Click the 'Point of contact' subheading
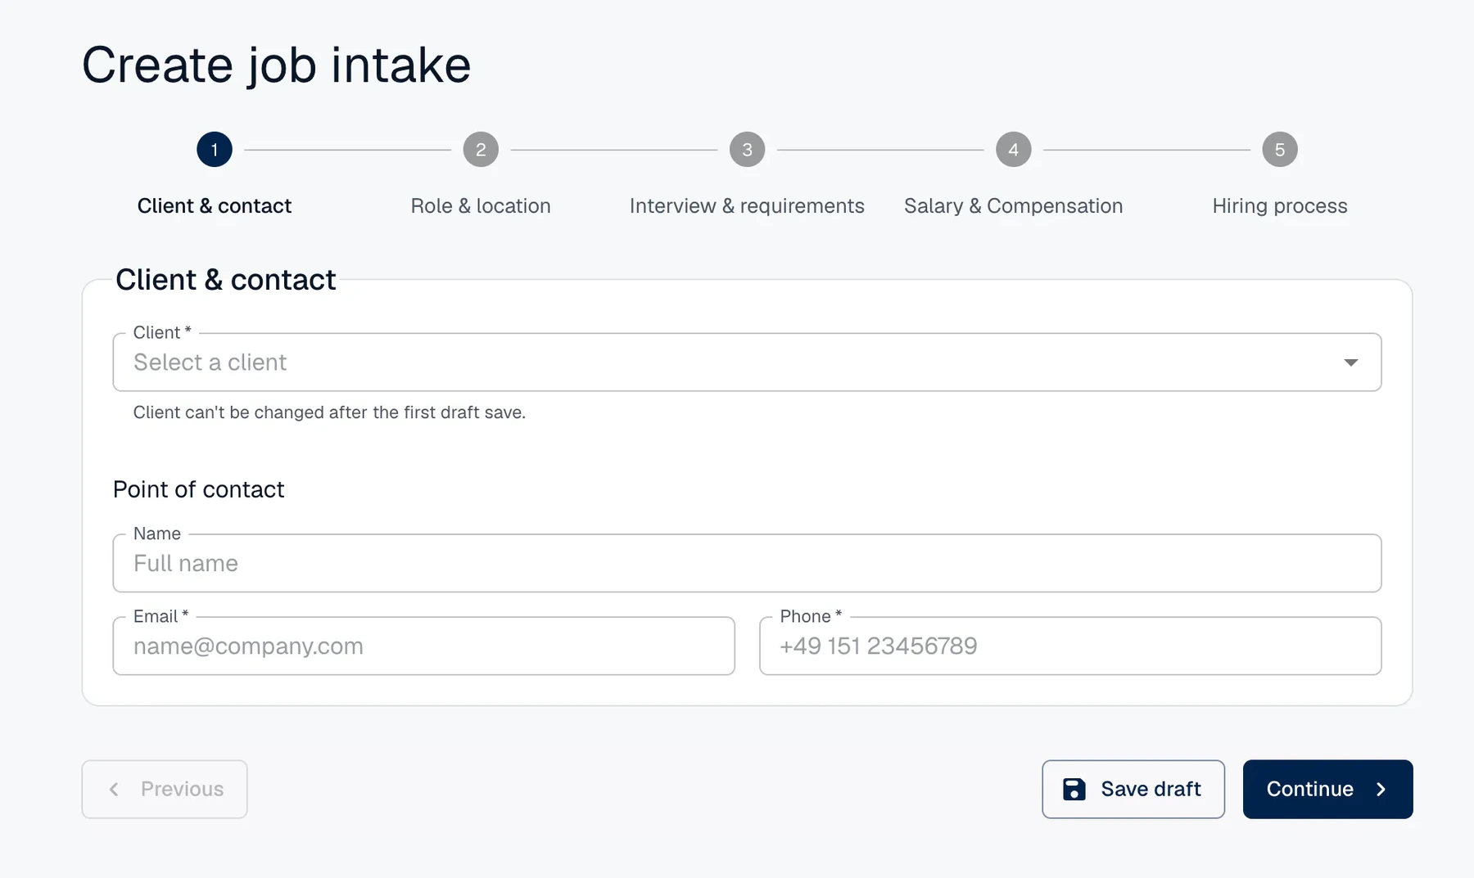1474x878 pixels. (x=199, y=489)
